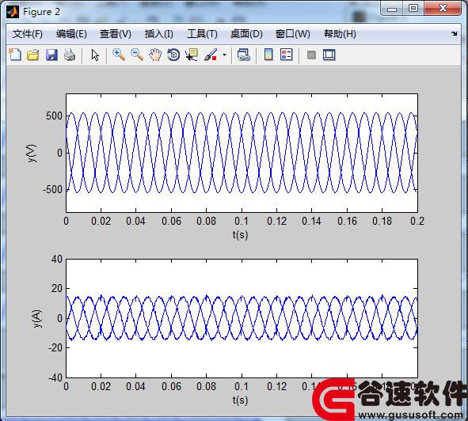The width and height of the screenshot is (468, 421).
Task: Insert a Legend from the toolbar
Action: coord(286,55)
